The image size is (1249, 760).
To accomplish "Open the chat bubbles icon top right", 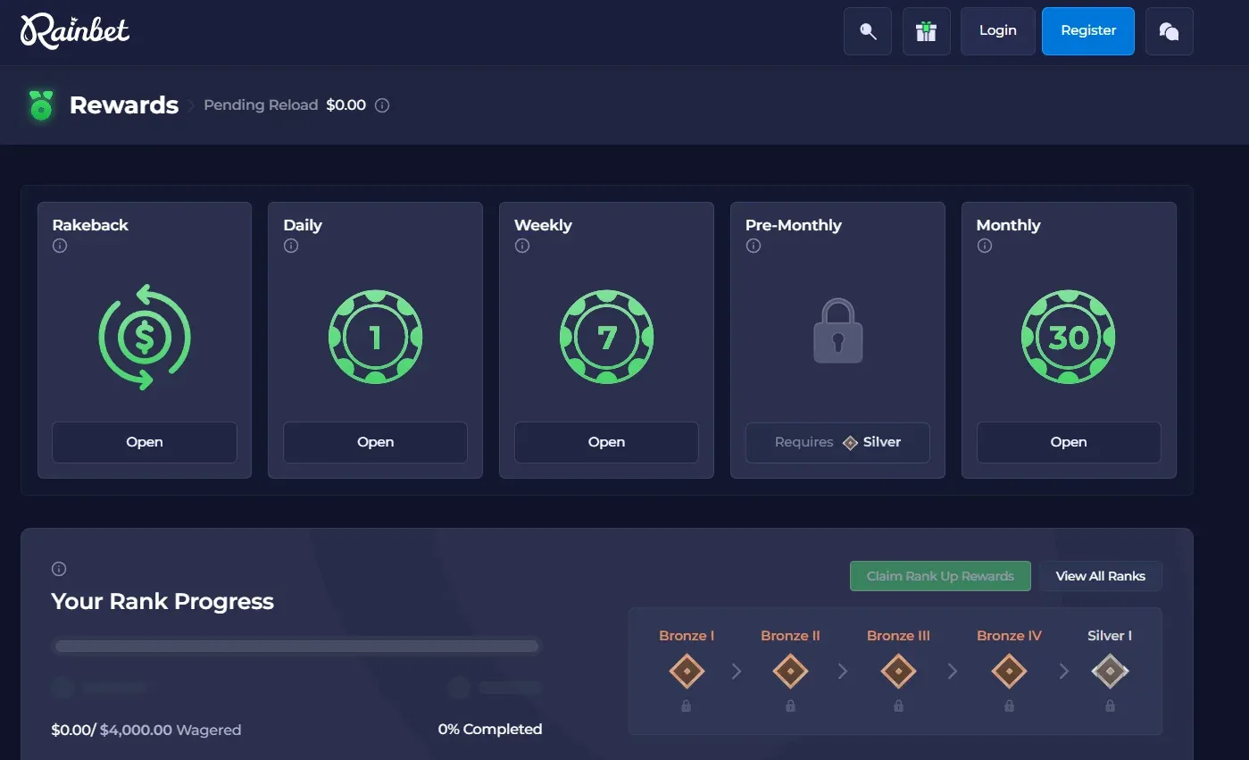I will [1169, 30].
